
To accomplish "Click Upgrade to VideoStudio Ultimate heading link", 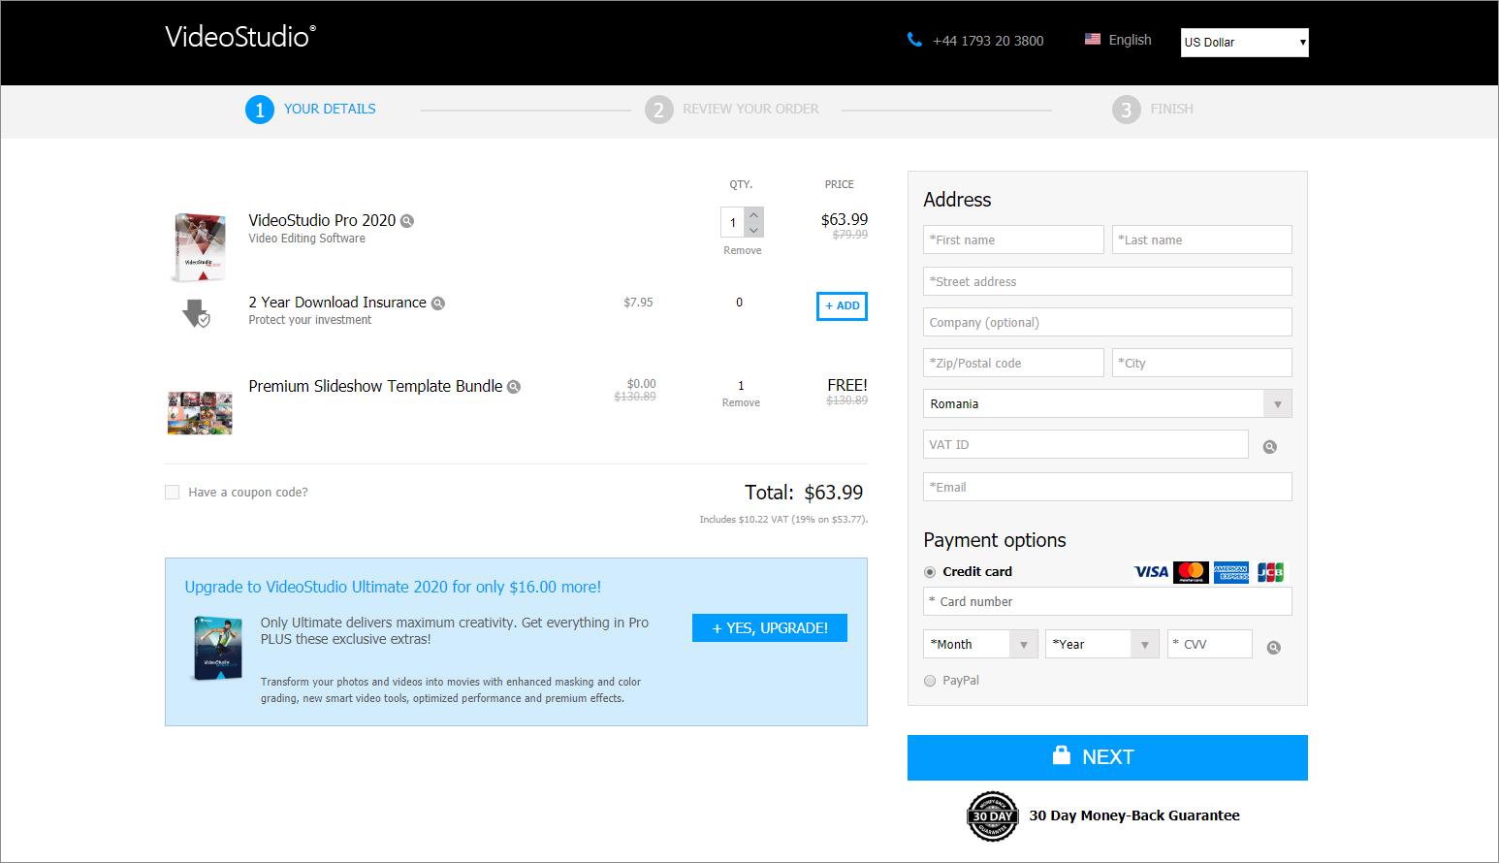I will [x=393, y=588].
